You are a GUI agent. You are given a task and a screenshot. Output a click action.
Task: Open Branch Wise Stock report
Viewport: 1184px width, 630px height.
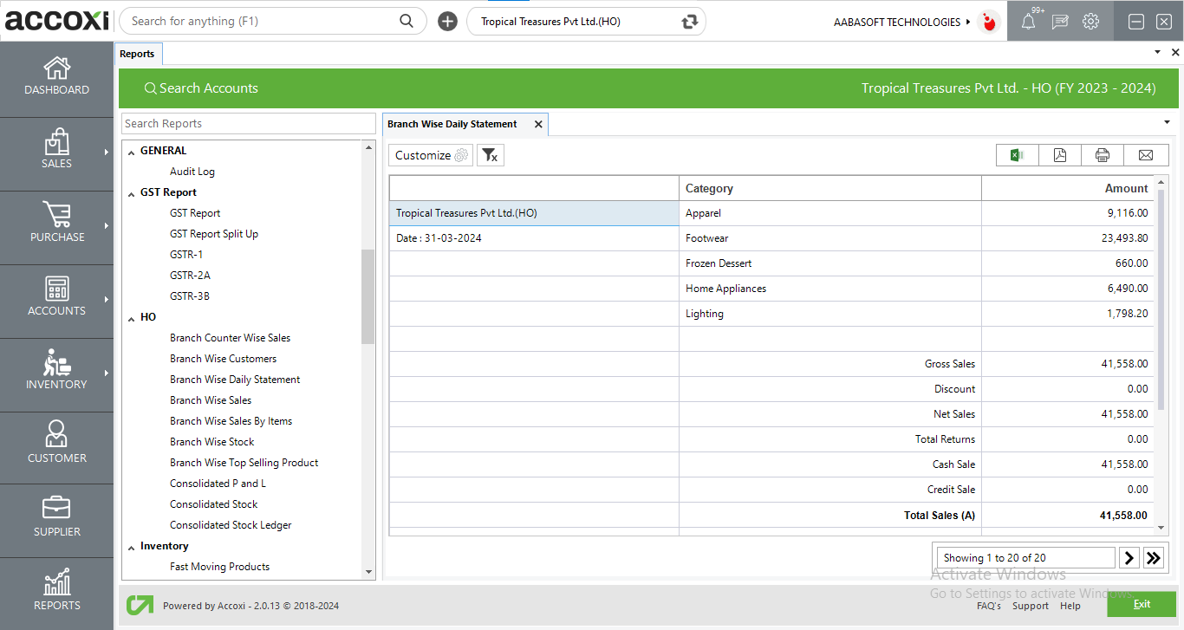pyautogui.click(x=211, y=442)
